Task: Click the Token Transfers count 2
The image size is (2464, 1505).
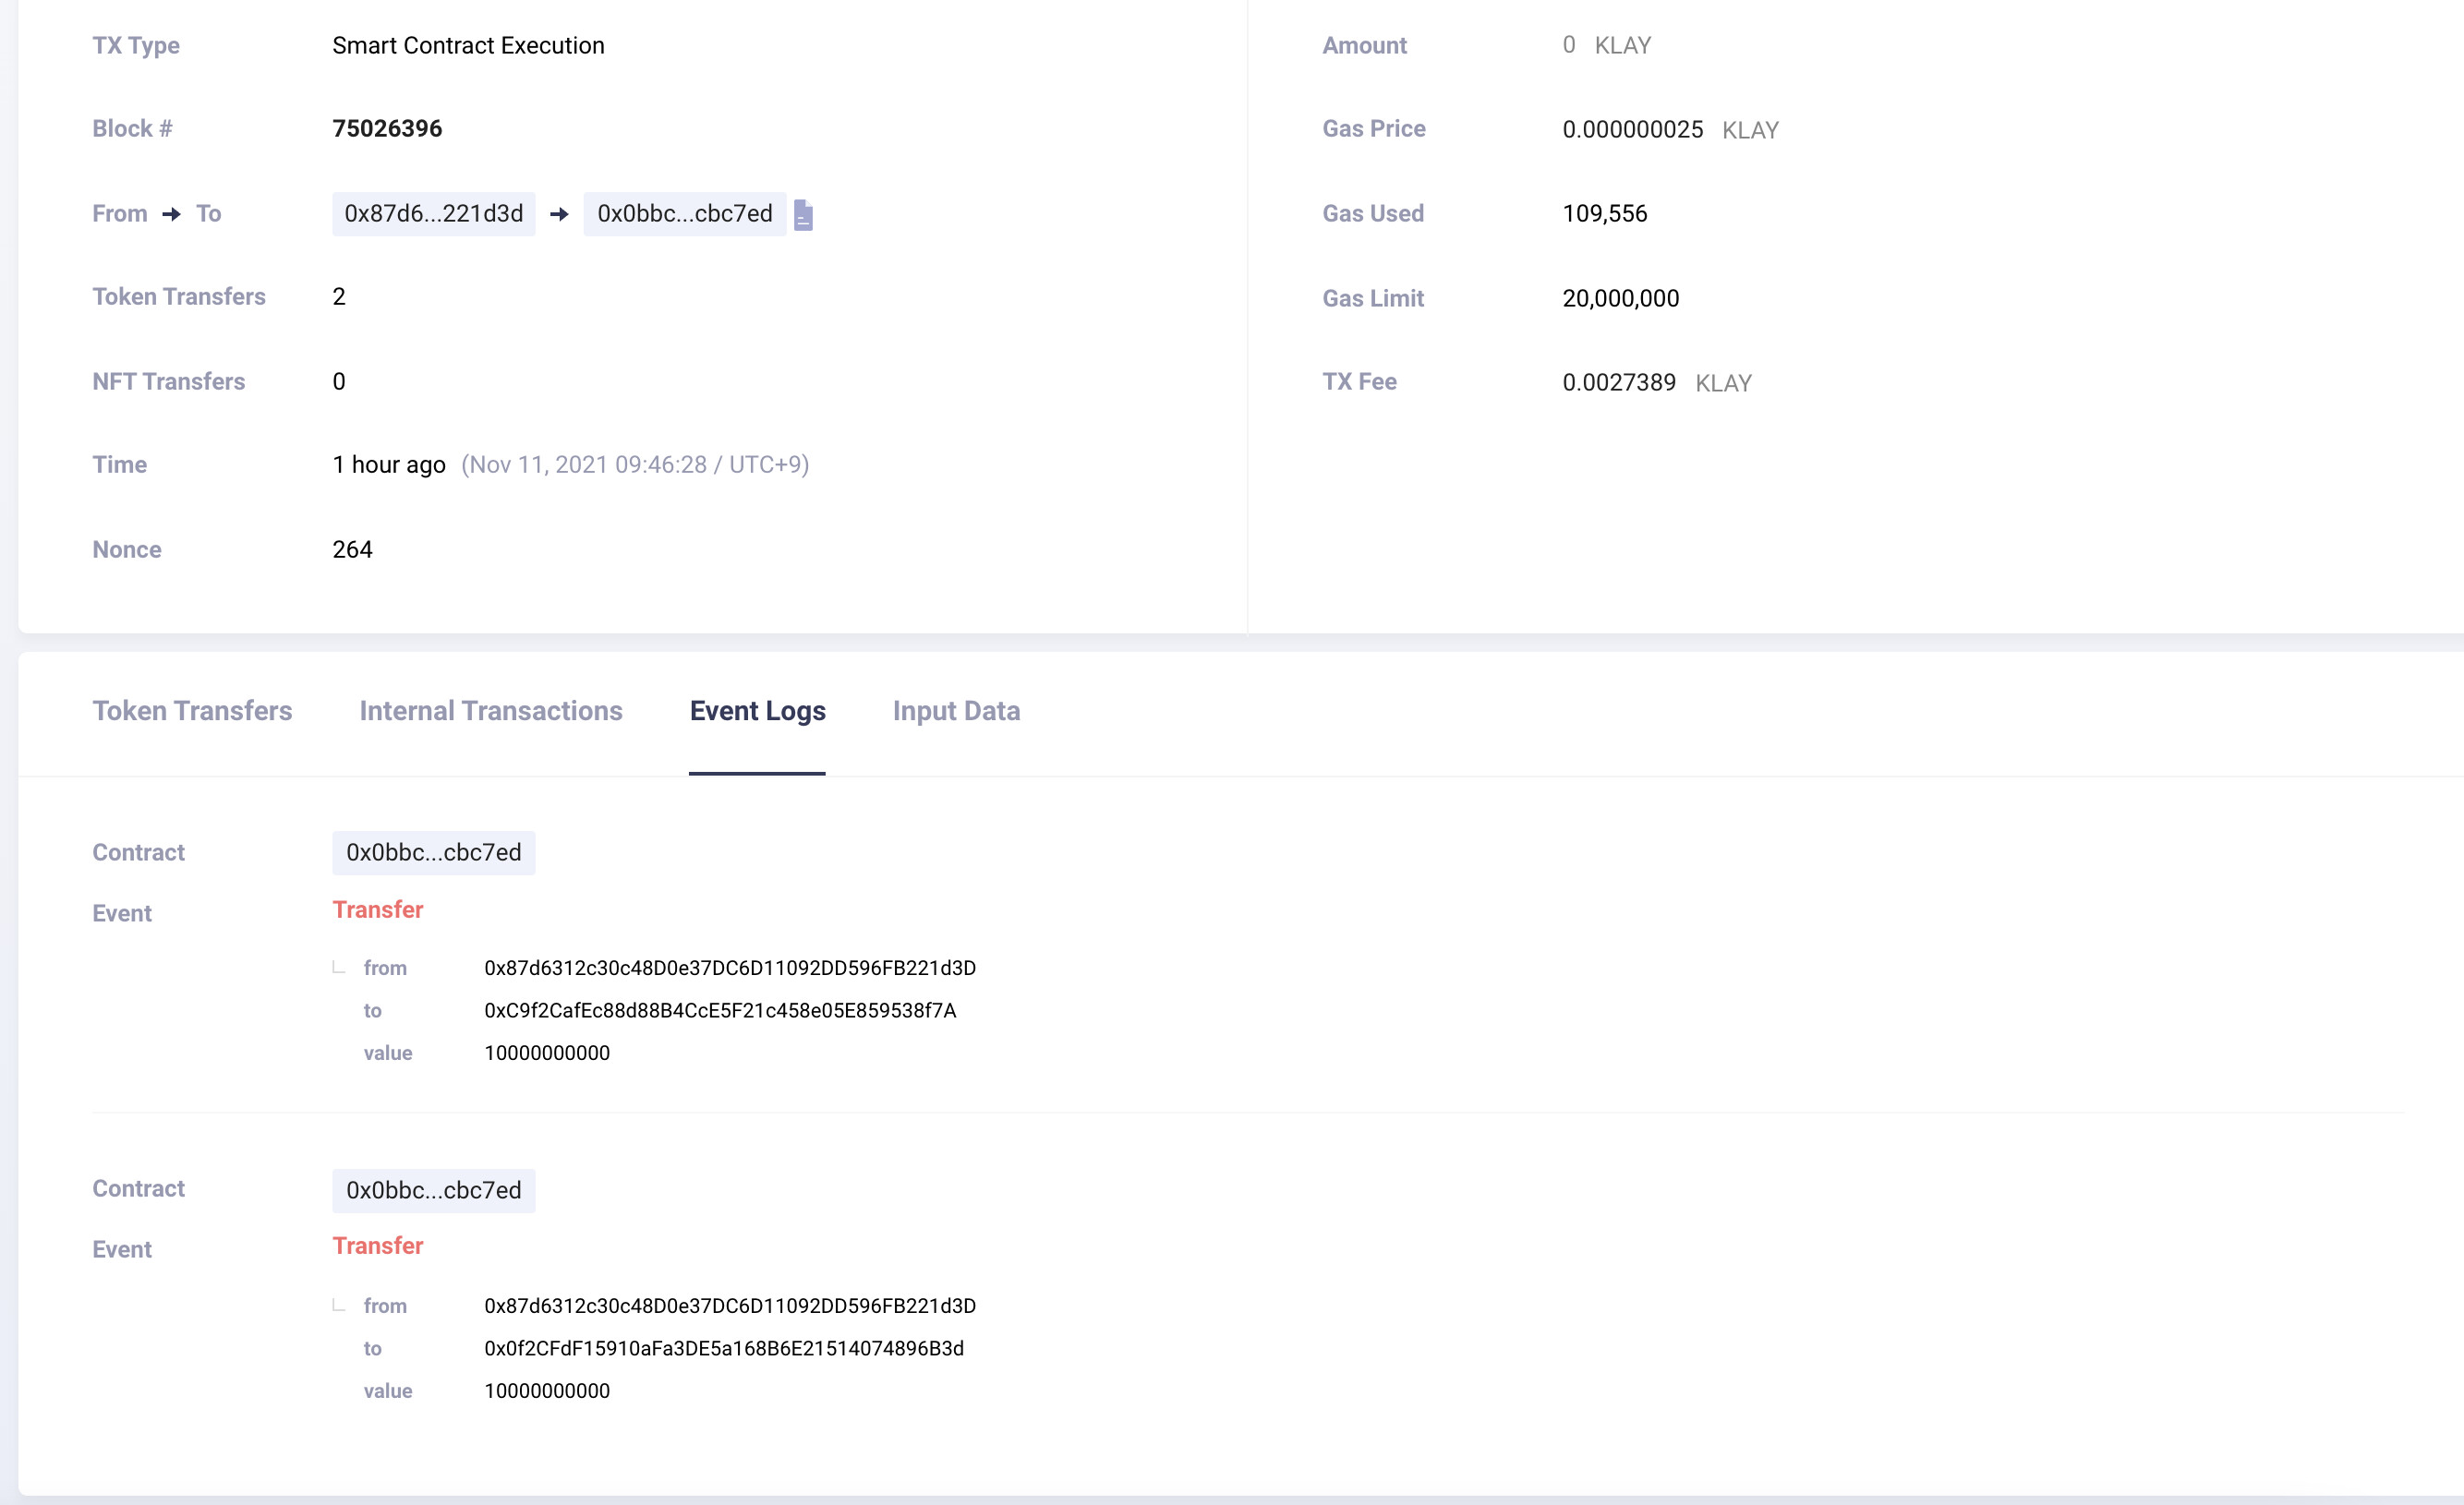Action: point(339,296)
